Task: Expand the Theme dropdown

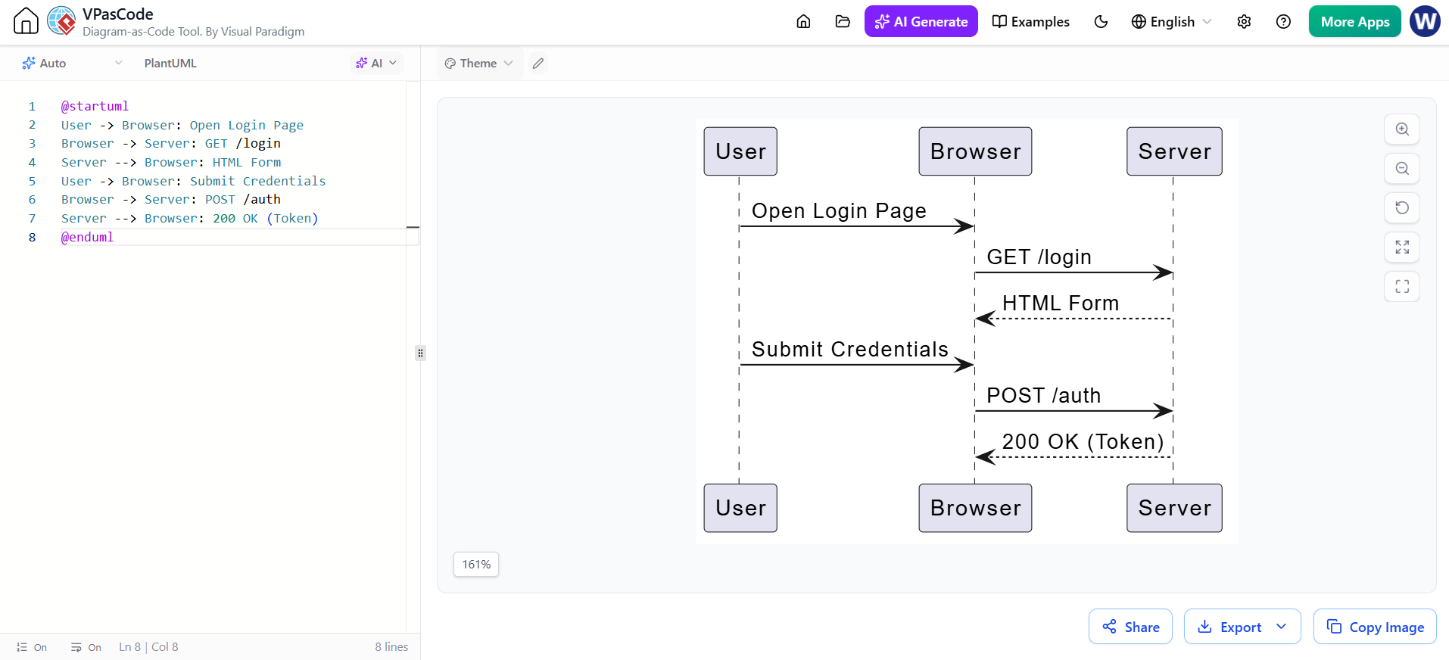Action: 479,64
